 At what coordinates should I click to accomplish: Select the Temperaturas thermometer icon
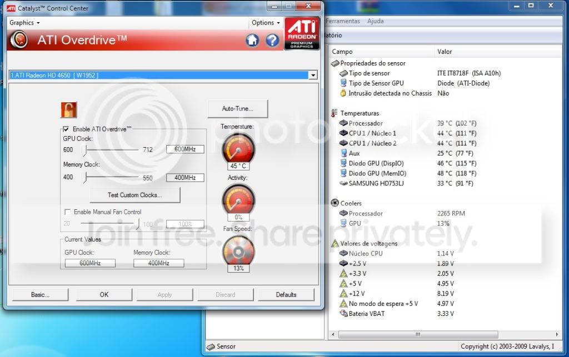(335, 113)
